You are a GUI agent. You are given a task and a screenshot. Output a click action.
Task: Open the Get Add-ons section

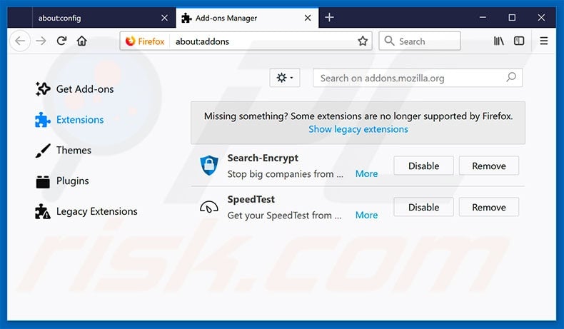tap(75, 88)
